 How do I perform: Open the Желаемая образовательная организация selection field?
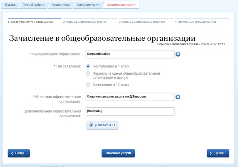(x=130, y=97)
